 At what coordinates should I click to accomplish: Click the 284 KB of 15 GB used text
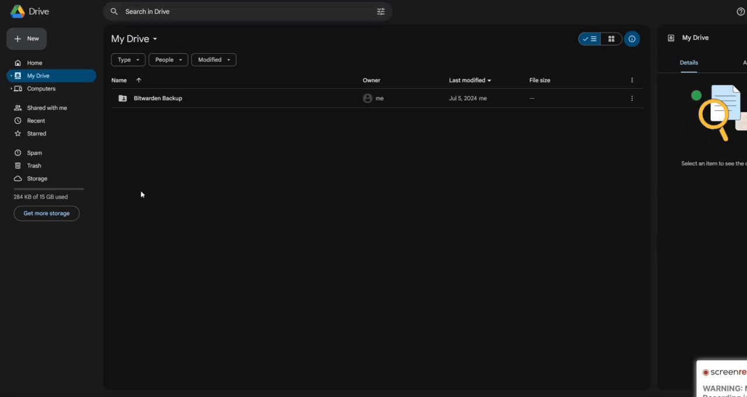pos(41,197)
